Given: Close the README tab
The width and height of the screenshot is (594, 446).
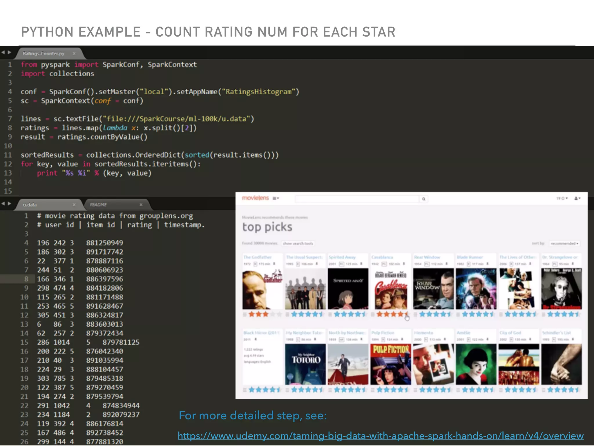Looking at the screenshot, I should tap(141, 205).
